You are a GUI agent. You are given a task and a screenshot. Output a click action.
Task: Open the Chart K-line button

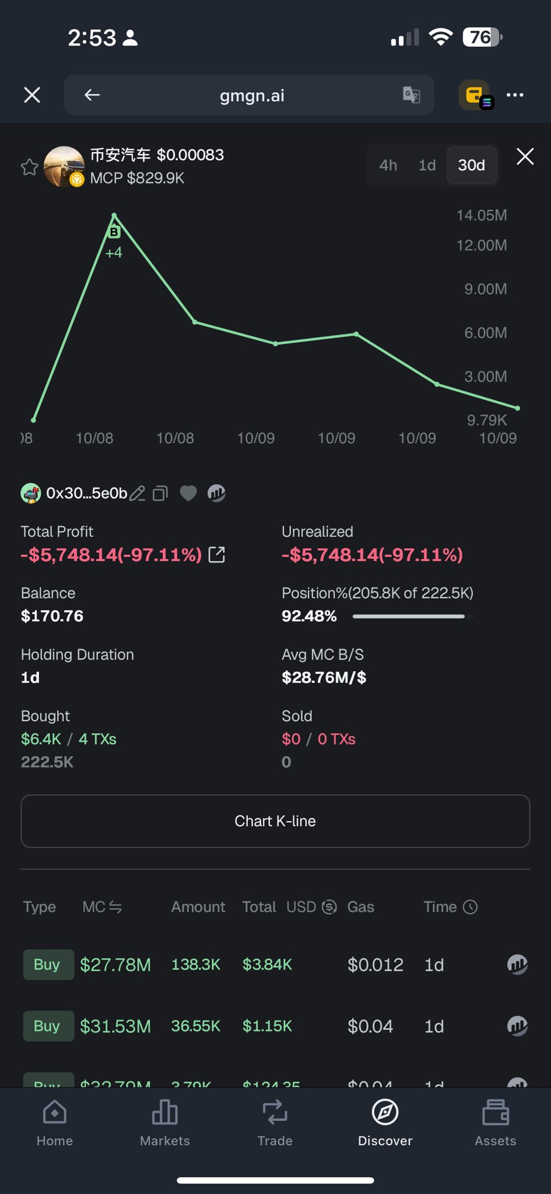[x=275, y=821]
